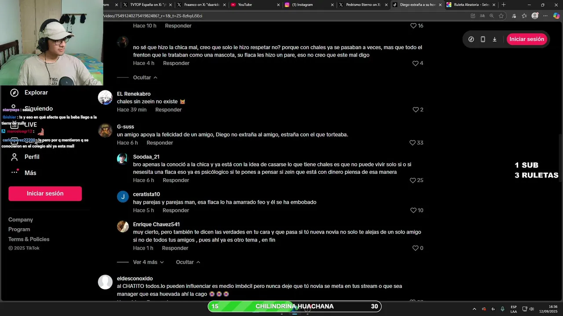This screenshot has width=563, height=316.
Task: Like EL Renekabro comment heart with 2
Action: [x=415, y=110]
